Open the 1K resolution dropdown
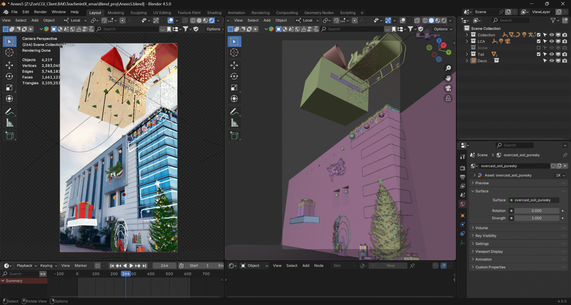The height and width of the screenshot is (305, 571). click(x=560, y=175)
